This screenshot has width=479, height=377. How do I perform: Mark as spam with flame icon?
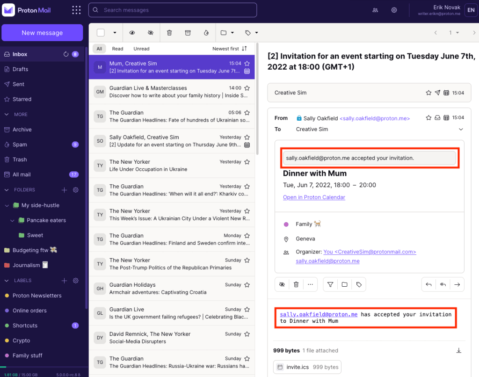click(206, 33)
